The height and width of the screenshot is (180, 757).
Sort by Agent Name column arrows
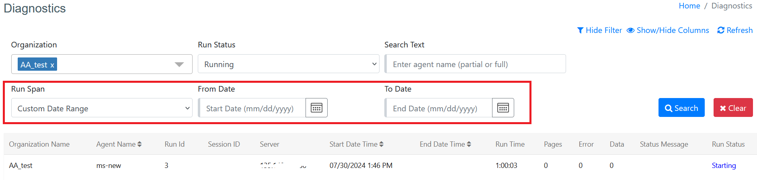(x=140, y=144)
